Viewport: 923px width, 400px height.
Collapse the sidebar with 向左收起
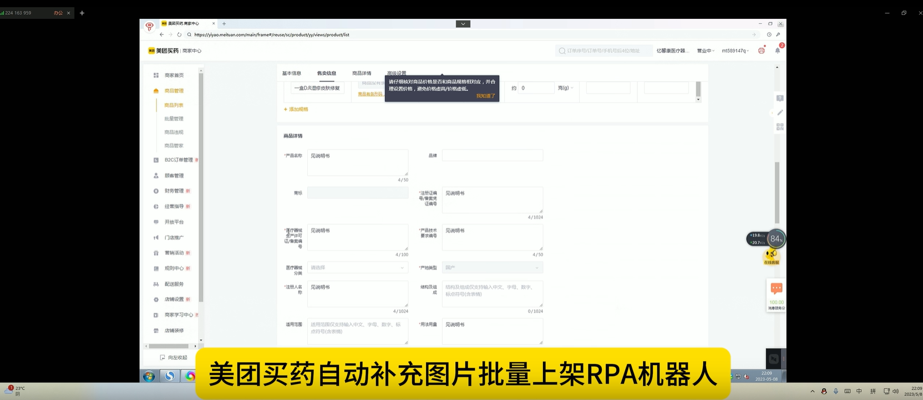pos(174,358)
